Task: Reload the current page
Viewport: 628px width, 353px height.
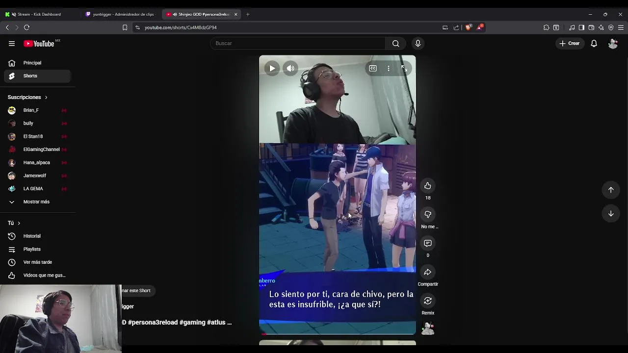Action: (x=27, y=27)
